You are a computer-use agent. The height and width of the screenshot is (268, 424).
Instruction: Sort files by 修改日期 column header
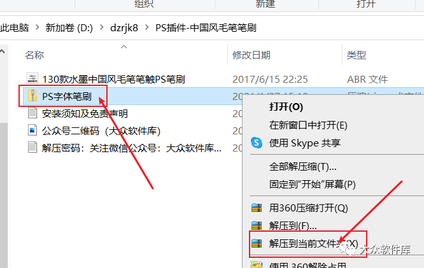pos(251,55)
